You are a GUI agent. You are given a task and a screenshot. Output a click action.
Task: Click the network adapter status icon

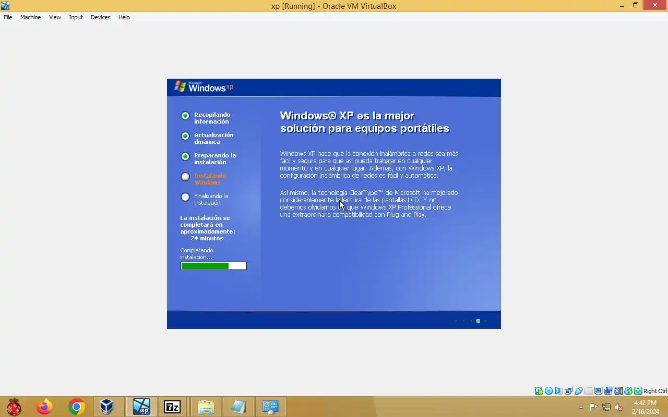(568, 391)
